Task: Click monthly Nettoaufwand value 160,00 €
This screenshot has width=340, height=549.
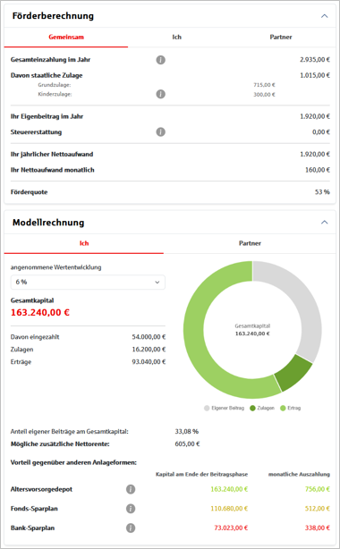Action: tap(318, 170)
